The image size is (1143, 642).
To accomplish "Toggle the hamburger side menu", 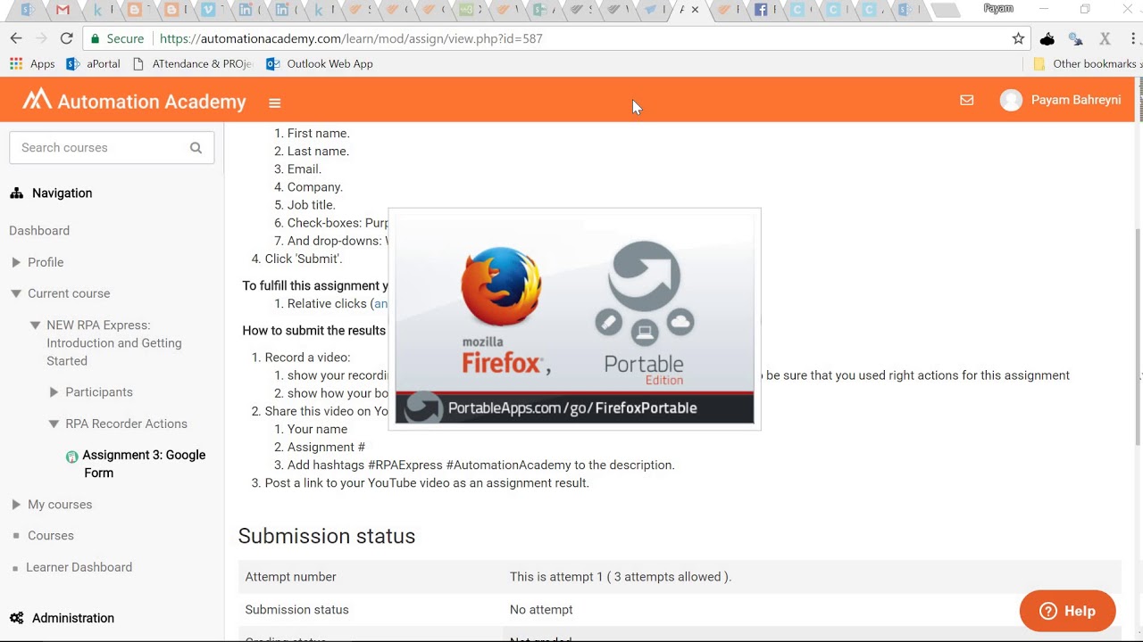I will coord(275,103).
